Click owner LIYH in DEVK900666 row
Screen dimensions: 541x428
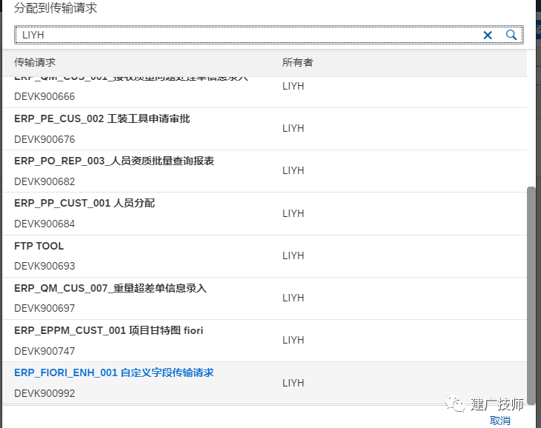pyautogui.click(x=293, y=86)
